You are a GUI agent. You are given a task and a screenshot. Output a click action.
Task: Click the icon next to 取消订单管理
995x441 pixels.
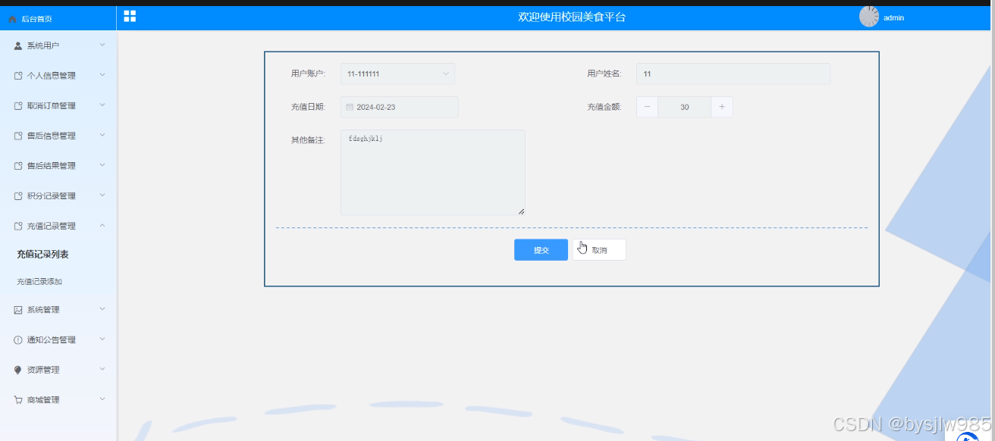pos(18,106)
